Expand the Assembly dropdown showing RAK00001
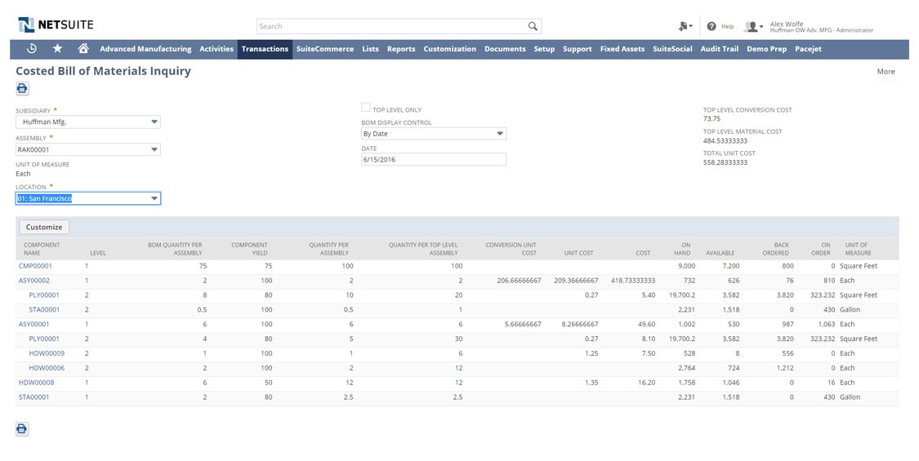 point(88,149)
